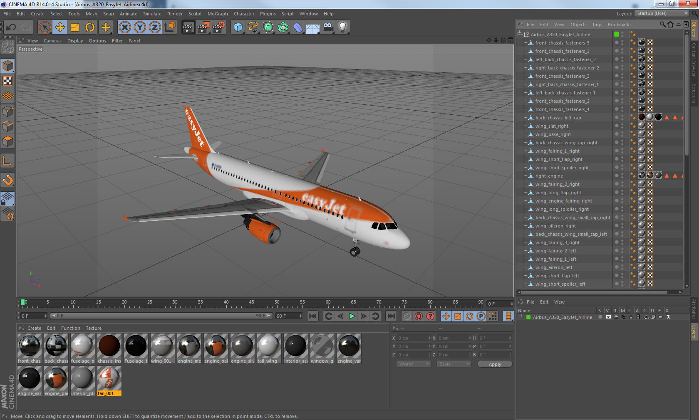Click the end frame 90 F field
The width and height of the screenshot is (699, 420).
click(x=289, y=316)
